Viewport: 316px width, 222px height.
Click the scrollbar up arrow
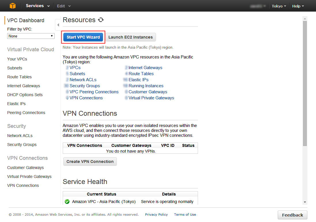click(x=305, y=19)
